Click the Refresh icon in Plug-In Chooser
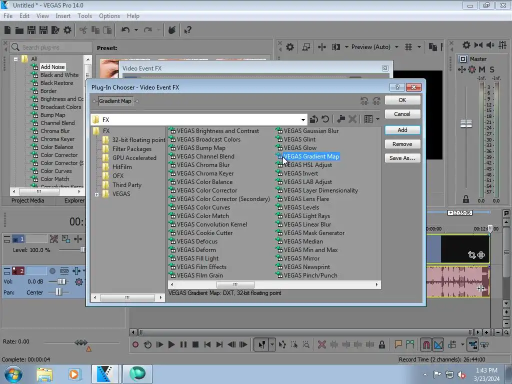Screen dimensions: 512x384 pyautogui.click(x=325, y=119)
